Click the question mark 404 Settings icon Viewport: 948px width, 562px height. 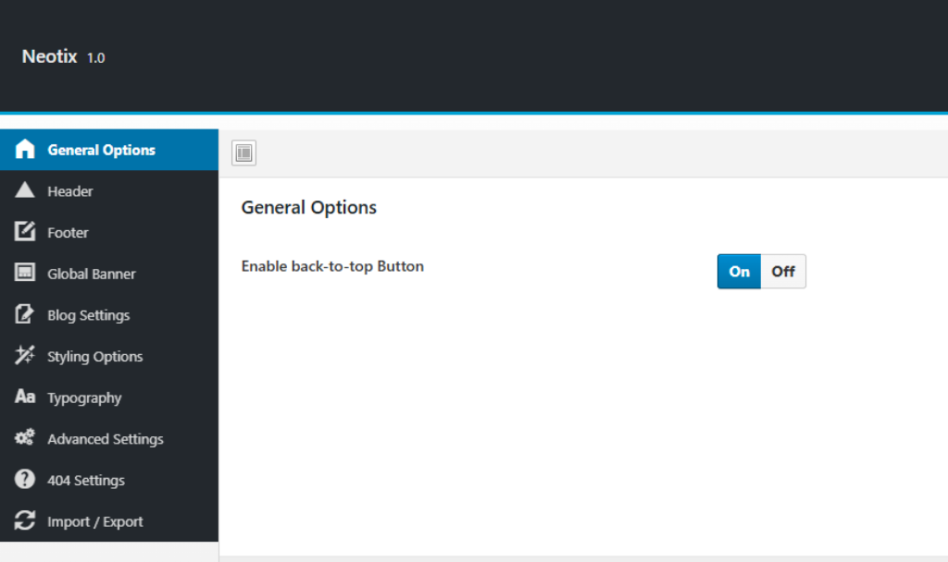(25, 480)
